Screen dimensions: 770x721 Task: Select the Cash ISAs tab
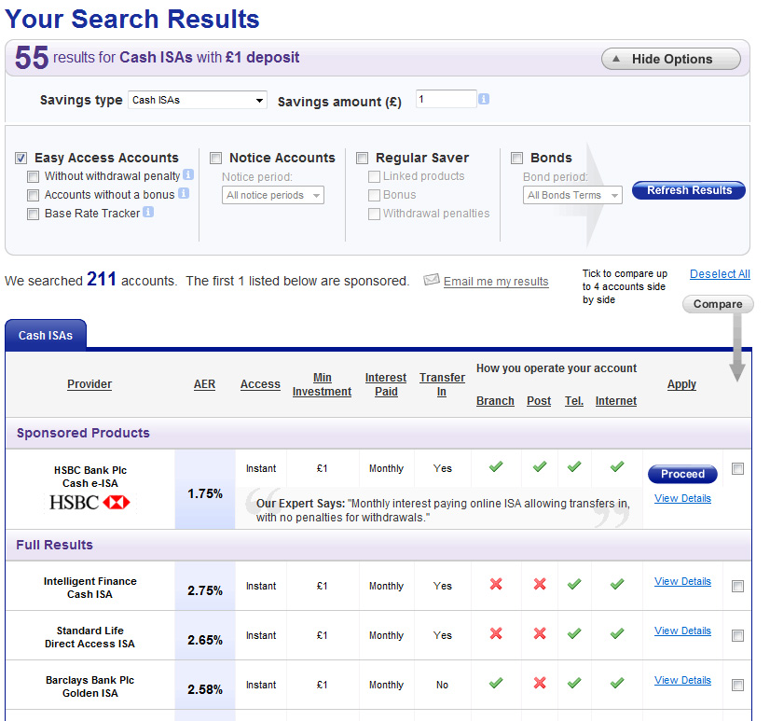coord(46,335)
